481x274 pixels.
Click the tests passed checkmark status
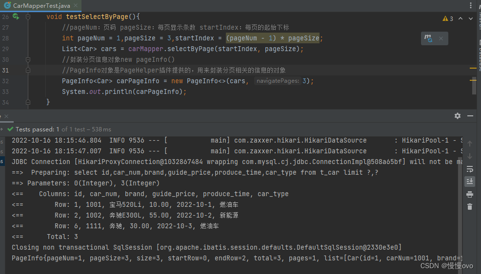(x=10, y=129)
